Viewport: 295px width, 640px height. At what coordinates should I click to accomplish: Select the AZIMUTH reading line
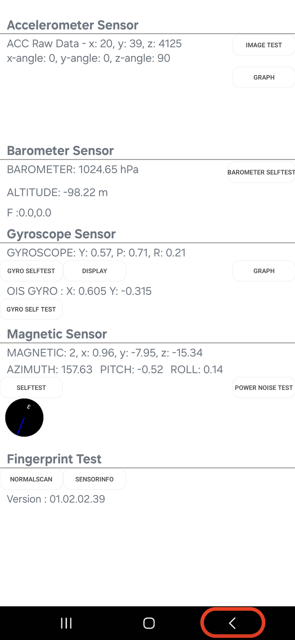tap(115, 370)
